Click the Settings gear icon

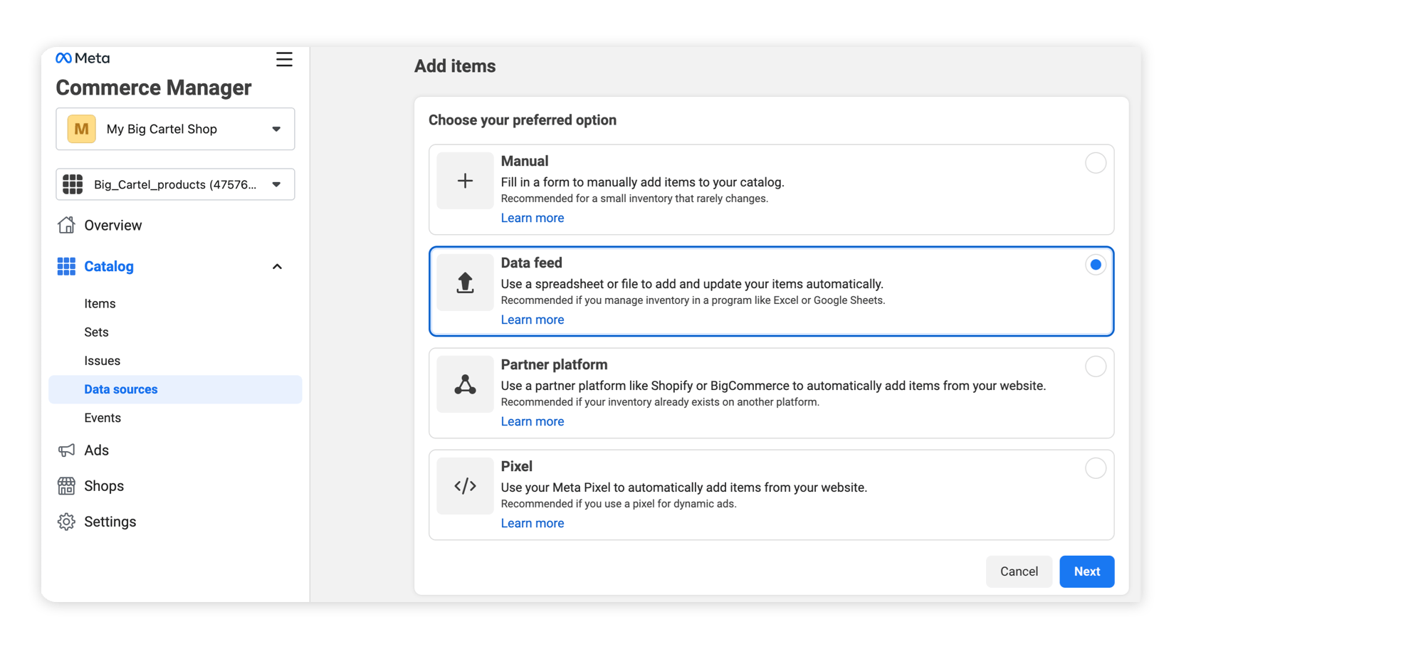(66, 522)
